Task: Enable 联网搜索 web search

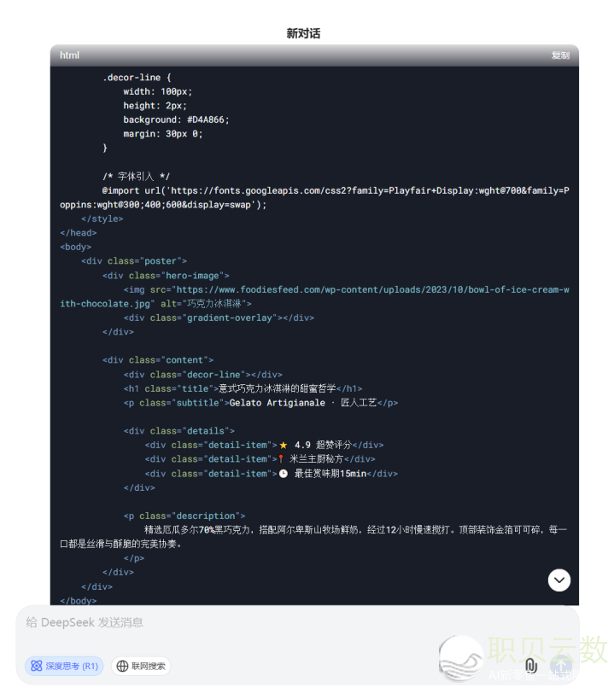Action: [141, 666]
